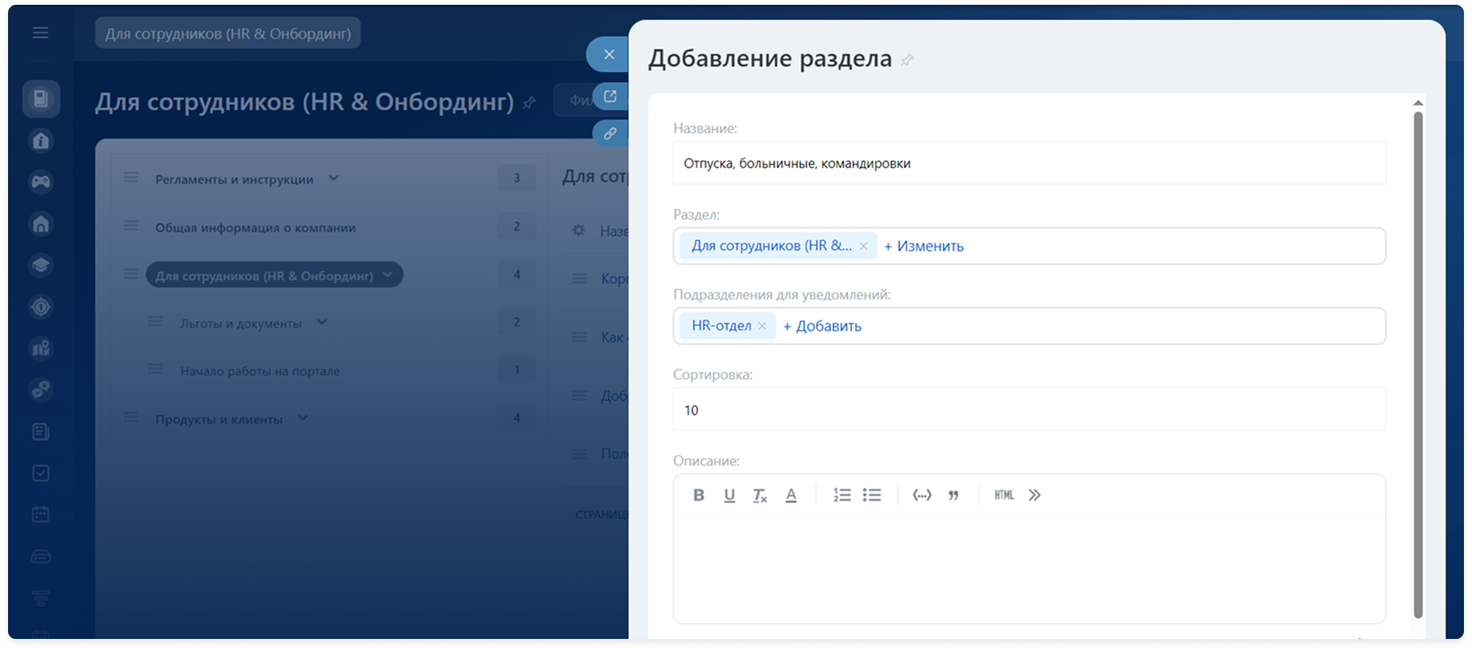The image size is (1472, 651).
Task: Copy link using the slider link icon
Action: click(x=610, y=133)
